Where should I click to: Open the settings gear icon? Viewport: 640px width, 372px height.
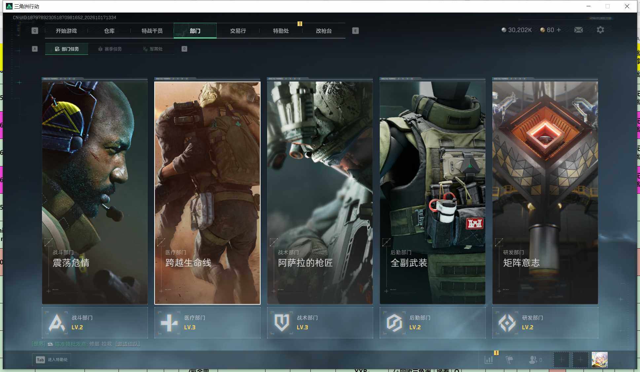point(600,30)
